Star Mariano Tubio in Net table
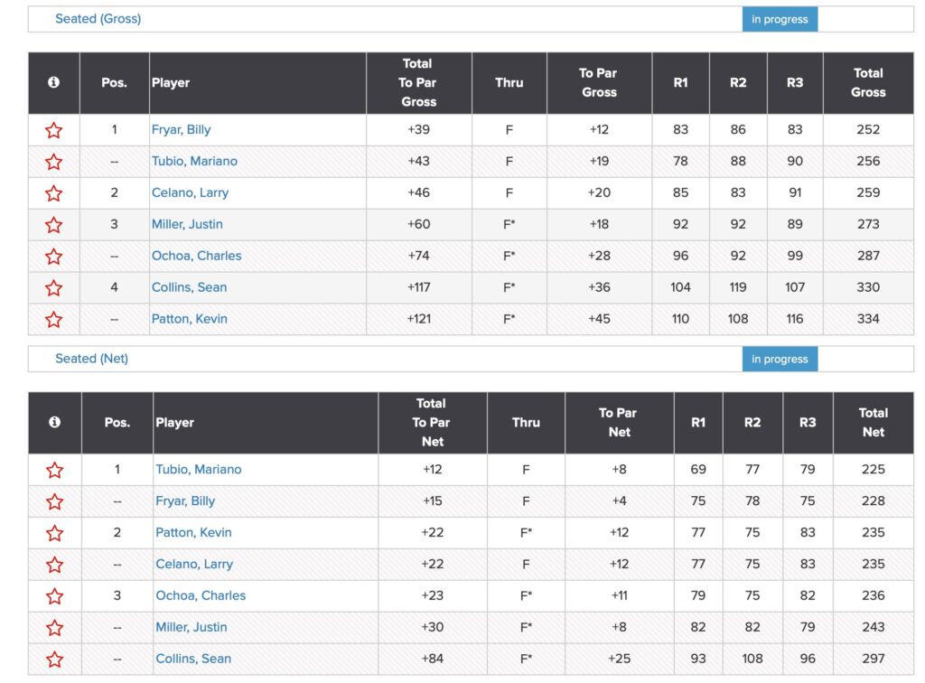 [55, 470]
